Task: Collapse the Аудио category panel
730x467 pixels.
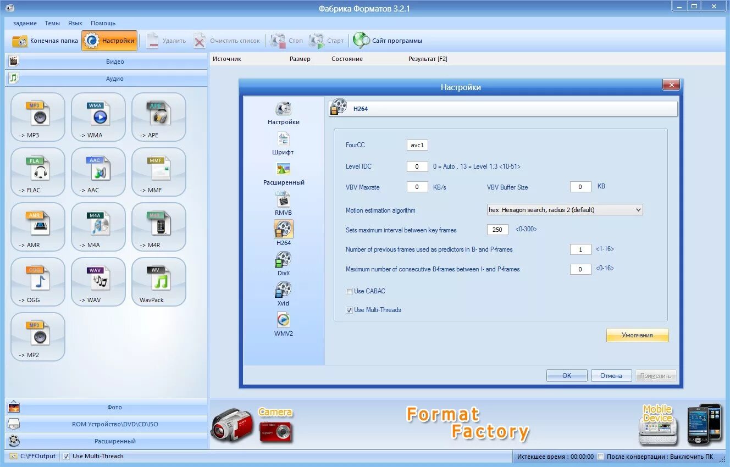Action: point(107,79)
